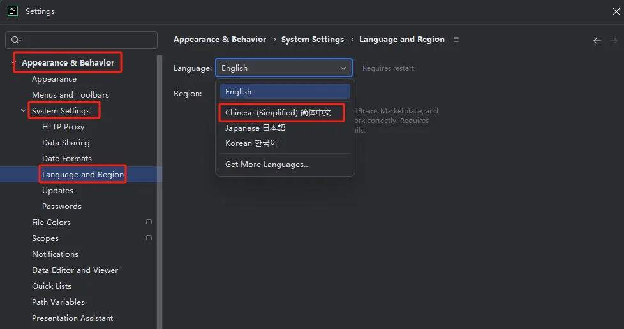Open Notifications settings page
This screenshot has height=329, width=624.
click(56, 254)
